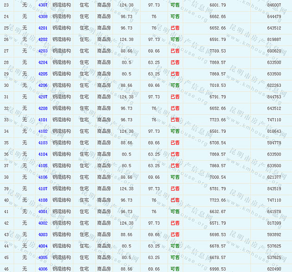Open unit 4106 link
The height and width of the screenshot is (272, 292).
pos(43,177)
